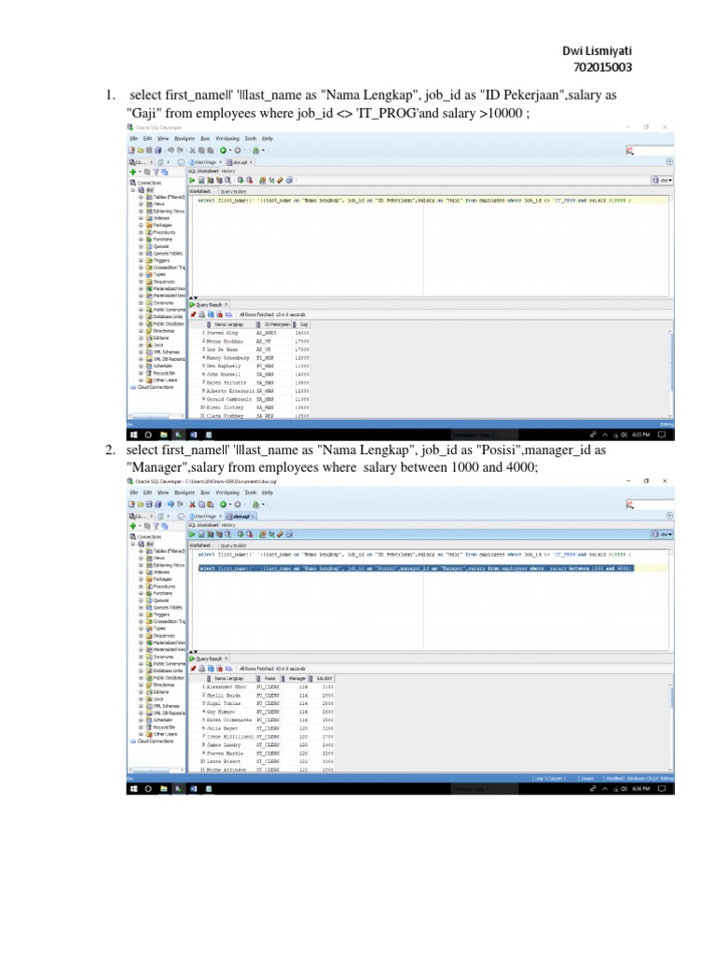Expand Views node in upper connections tree

click(142, 204)
